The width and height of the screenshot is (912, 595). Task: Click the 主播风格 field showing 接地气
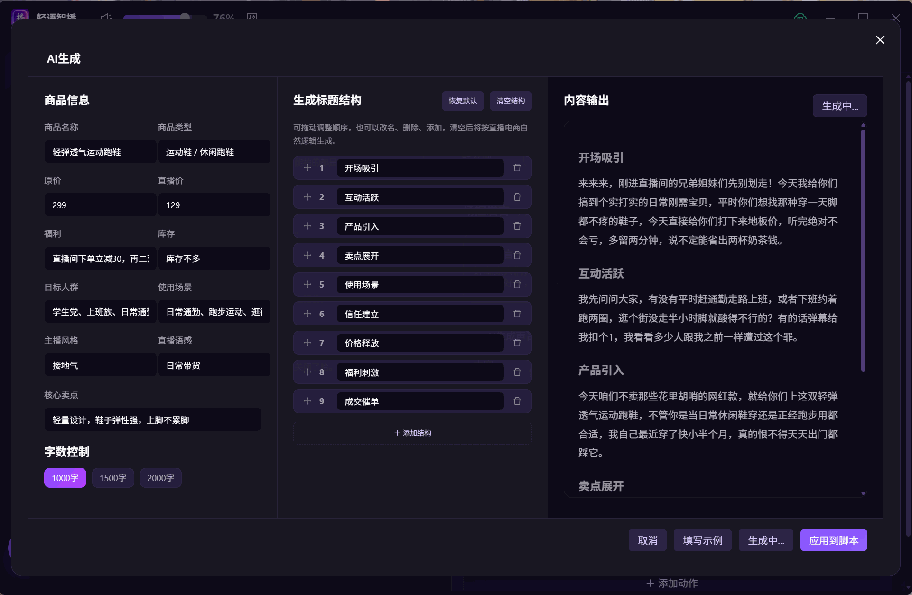click(100, 365)
